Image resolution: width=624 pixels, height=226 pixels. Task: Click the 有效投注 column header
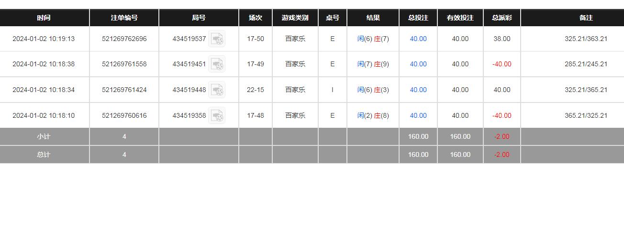tap(460, 18)
